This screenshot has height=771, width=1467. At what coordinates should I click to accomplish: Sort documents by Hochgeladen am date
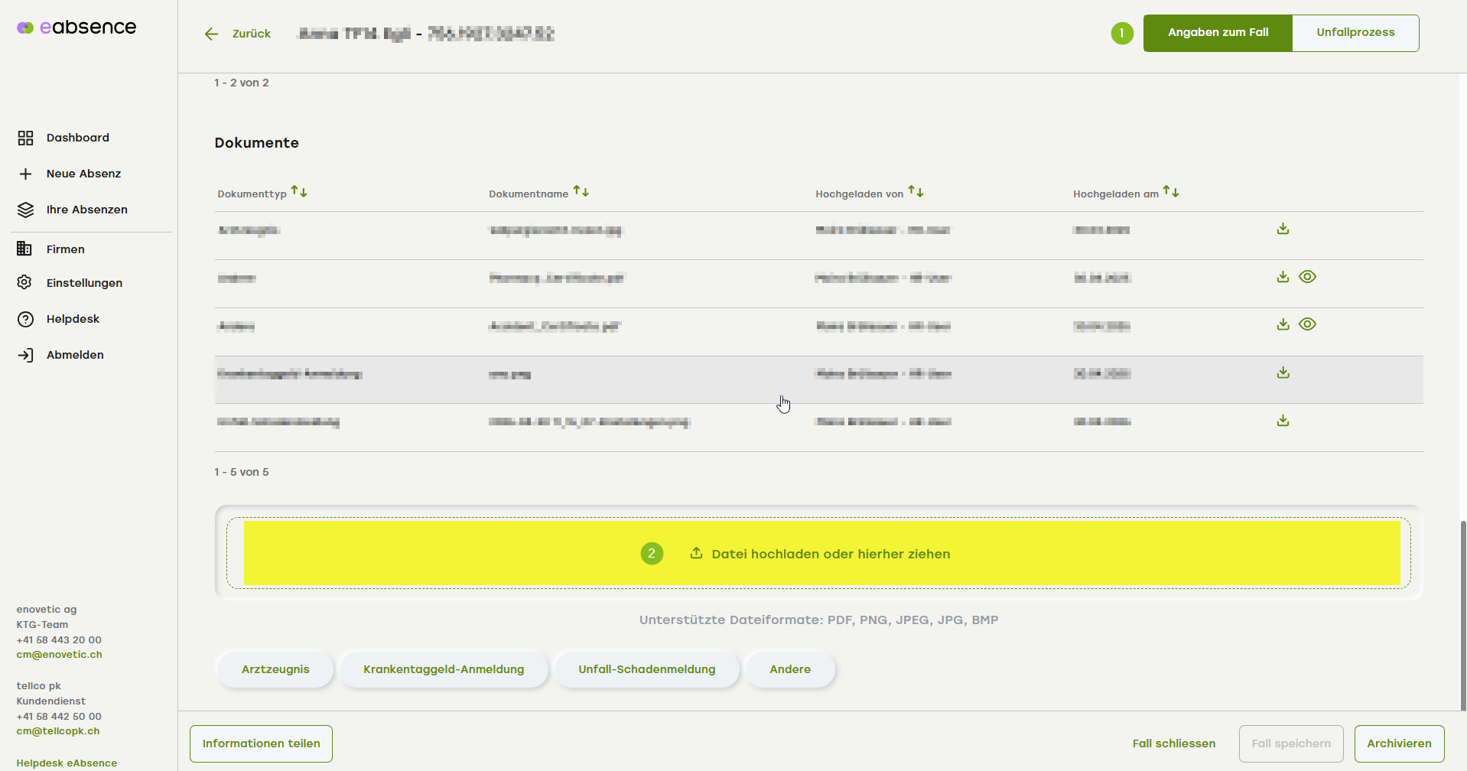click(x=1171, y=192)
